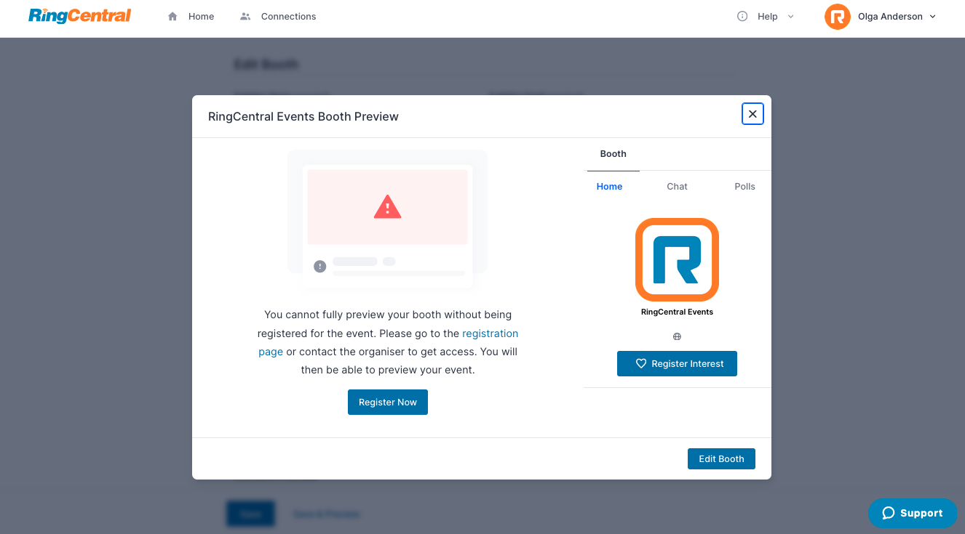Click the Olga Anderson user name
This screenshot has height=534, width=965.
click(890, 17)
